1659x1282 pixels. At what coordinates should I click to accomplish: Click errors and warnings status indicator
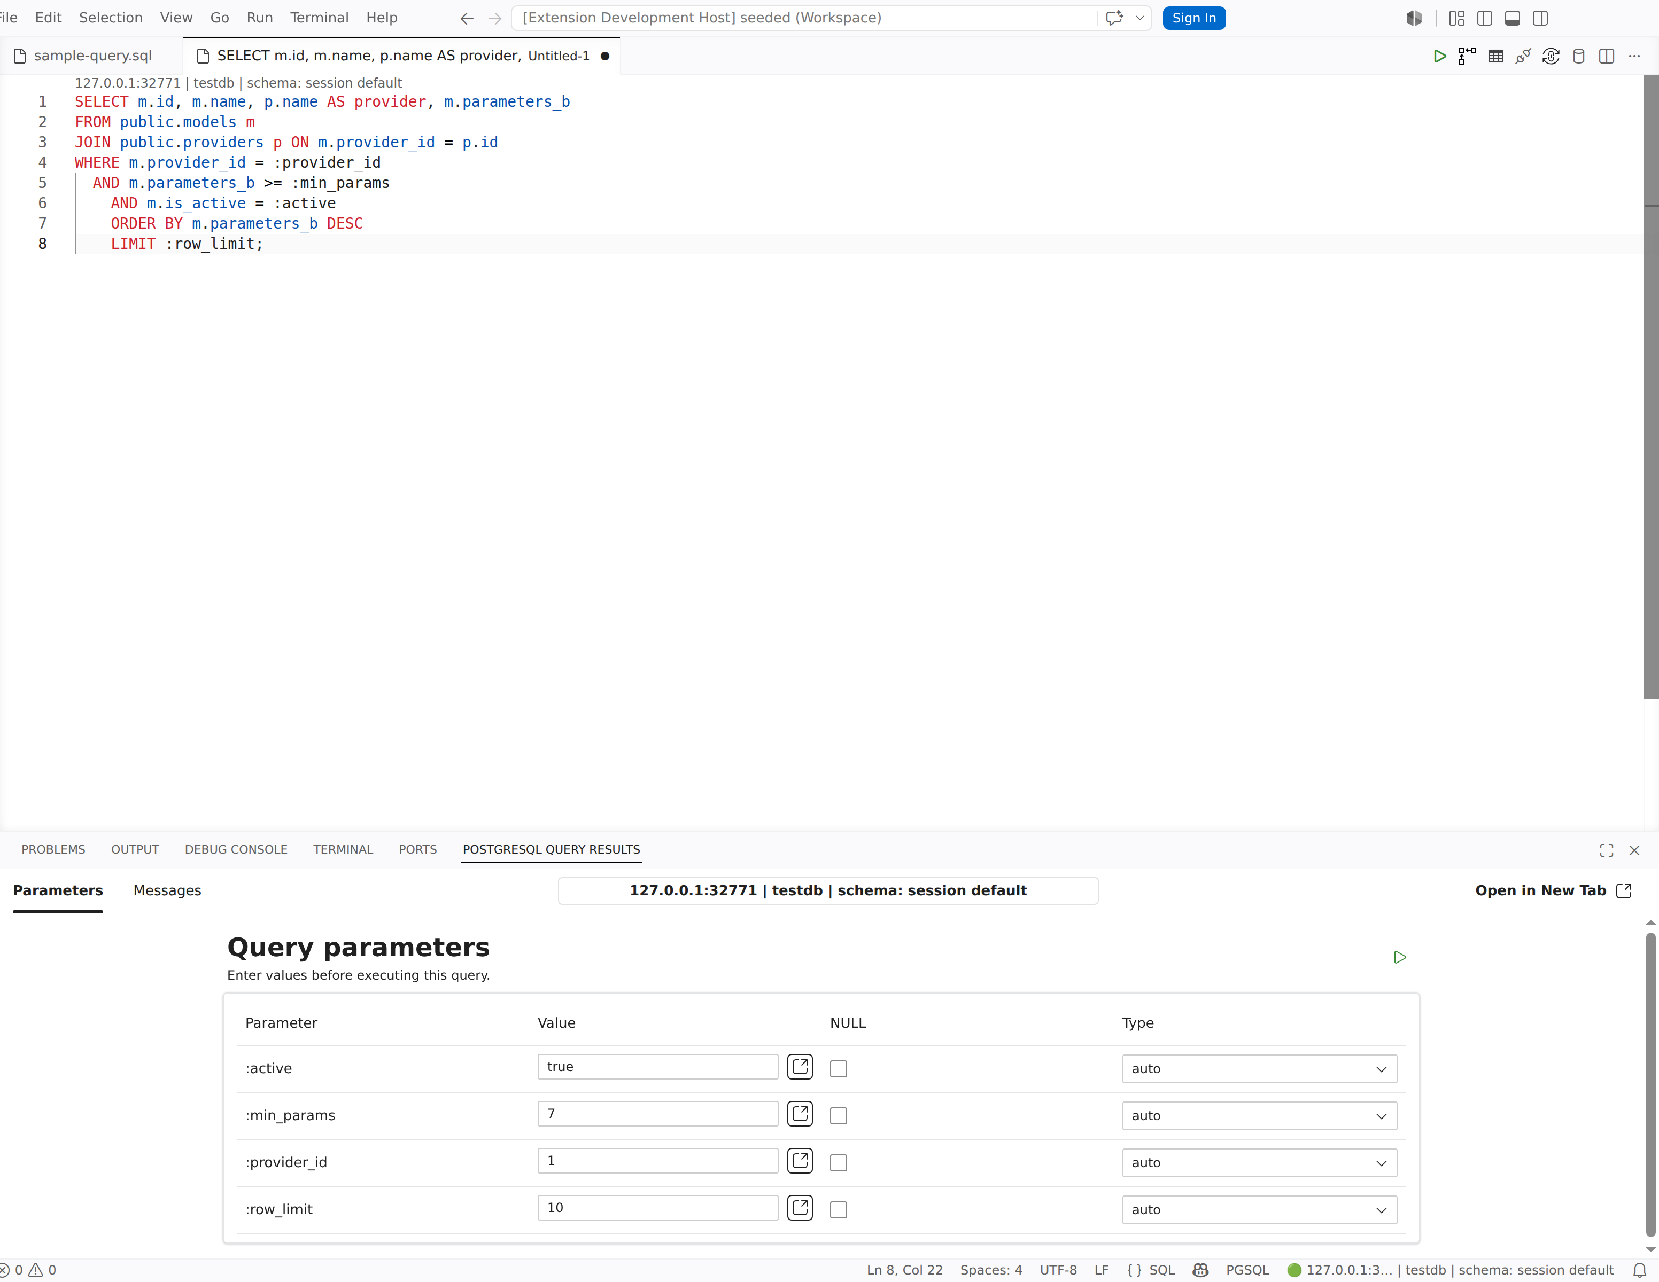click(28, 1270)
